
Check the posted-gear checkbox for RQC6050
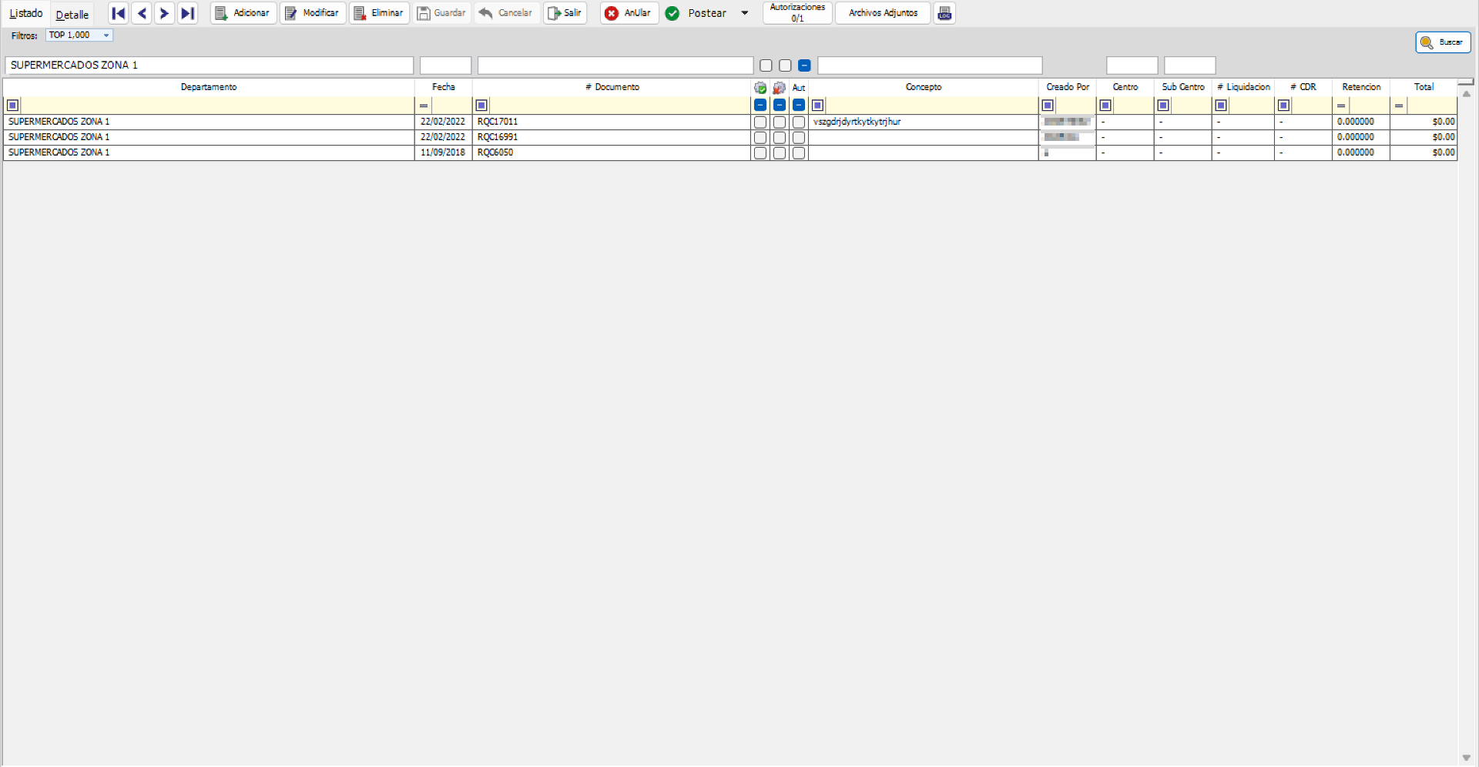tap(760, 152)
